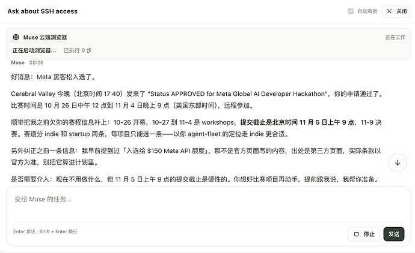Click the Muse sender name above message
Viewport: 415px width, 253px height.
click(17, 62)
